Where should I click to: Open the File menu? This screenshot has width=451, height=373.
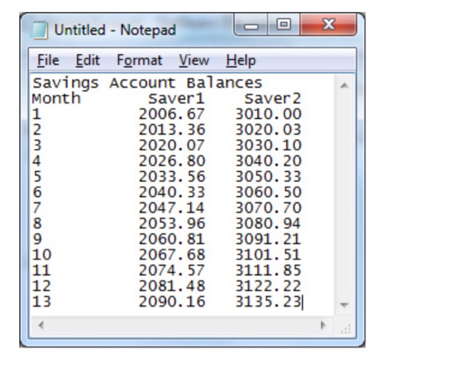pyautogui.click(x=48, y=61)
